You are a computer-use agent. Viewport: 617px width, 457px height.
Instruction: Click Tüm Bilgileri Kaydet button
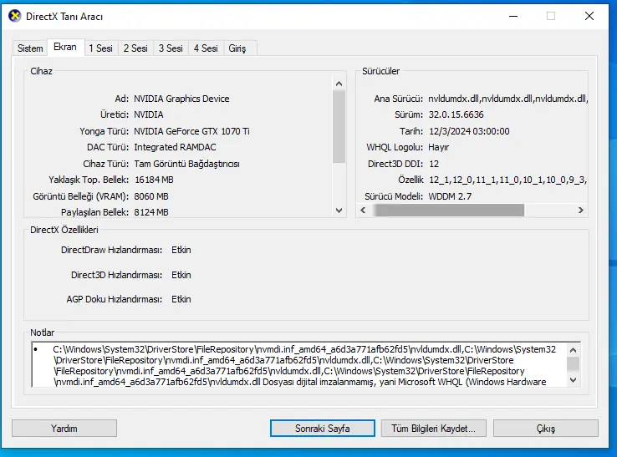pos(433,429)
